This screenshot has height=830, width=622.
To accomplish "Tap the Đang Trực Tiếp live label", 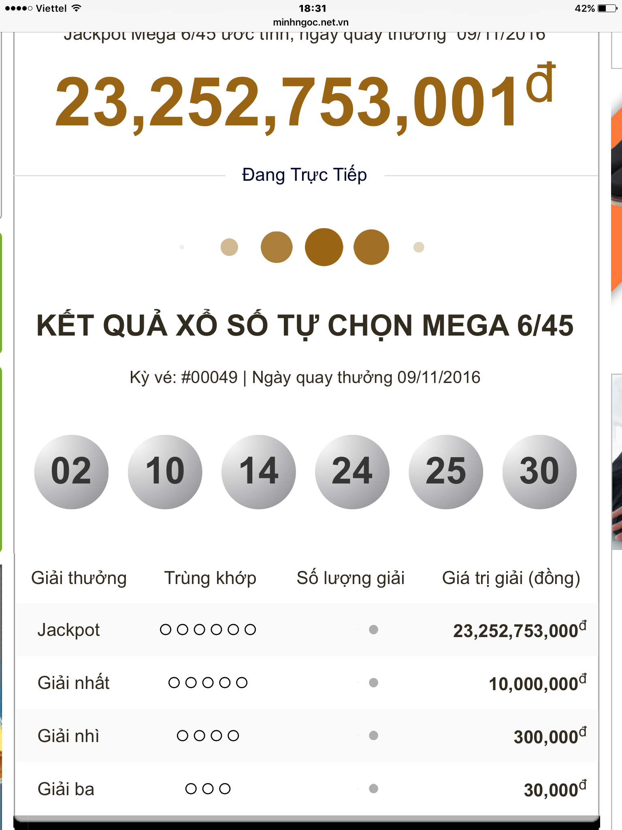I will coord(304,175).
